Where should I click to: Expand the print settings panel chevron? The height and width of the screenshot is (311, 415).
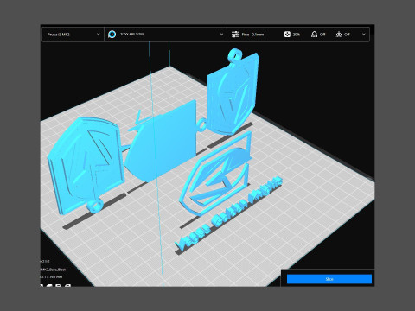(364, 34)
